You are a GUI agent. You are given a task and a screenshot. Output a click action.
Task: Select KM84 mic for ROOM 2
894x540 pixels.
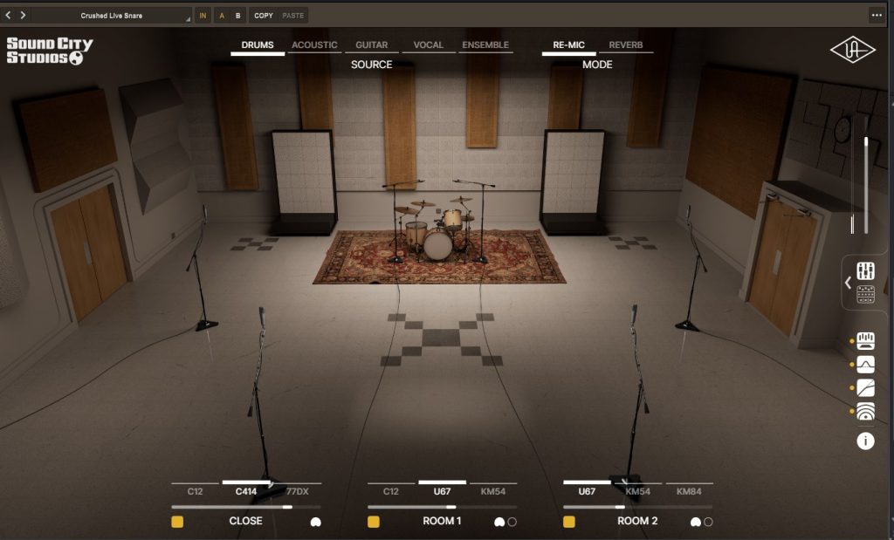[x=689, y=492]
